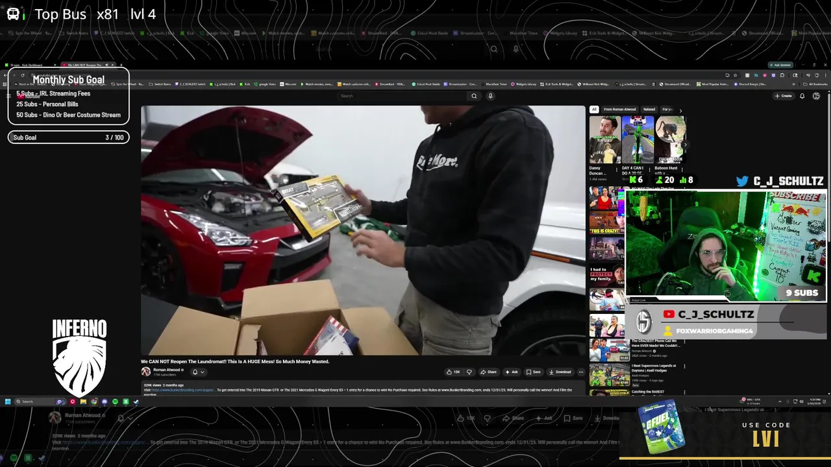Open the google Voice bookmark
Viewport: 831px width, 467px height.
[265, 84]
